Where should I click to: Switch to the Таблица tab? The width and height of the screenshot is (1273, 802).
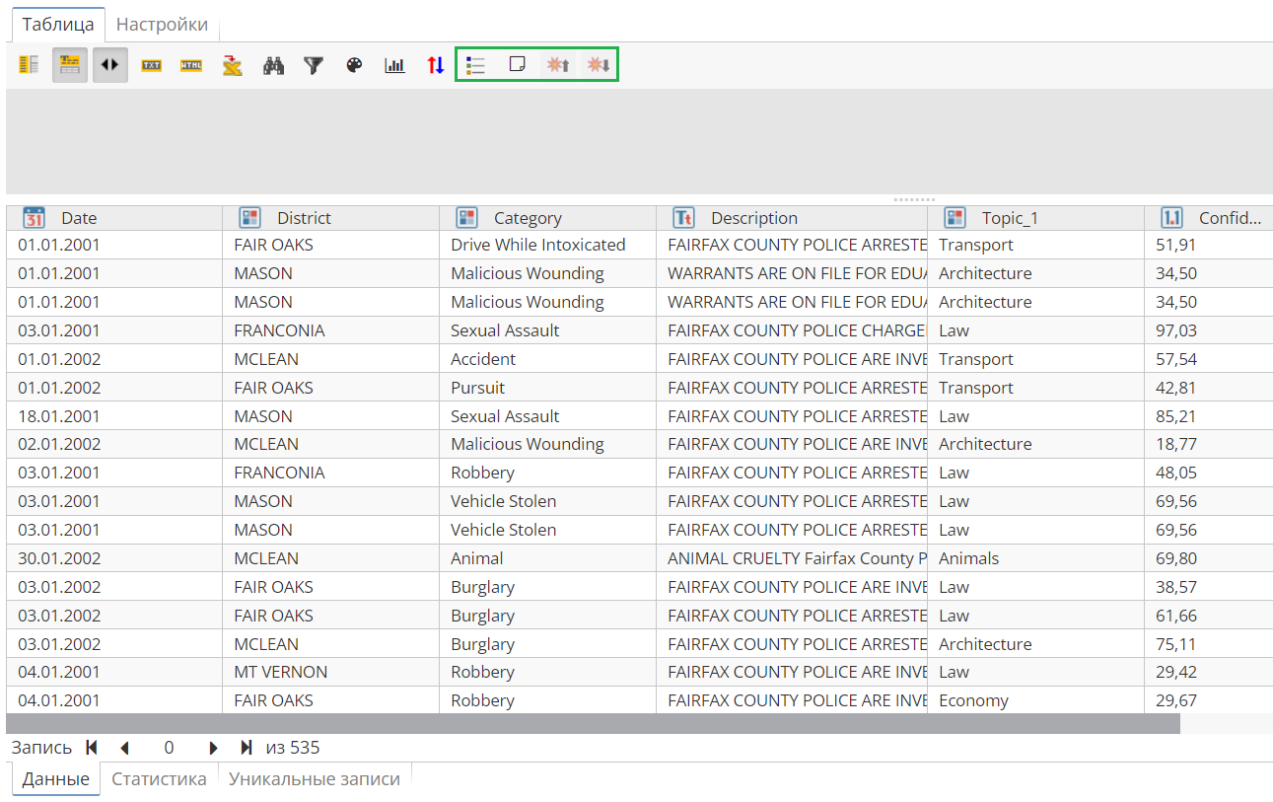tap(58, 25)
